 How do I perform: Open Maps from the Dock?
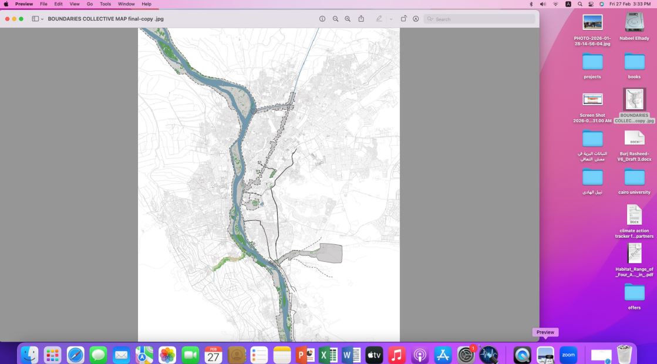click(x=144, y=355)
